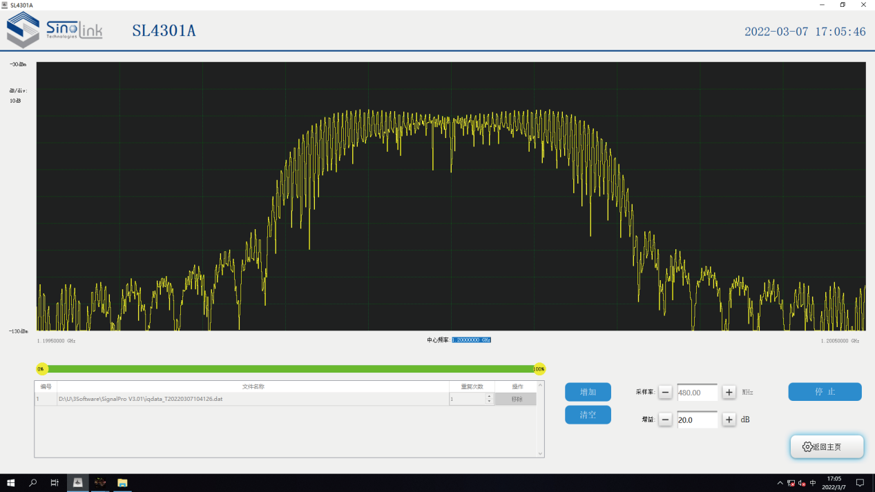Image resolution: width=875 pixels, height=492 pixels.
Task: Decrease the 增益 gain with minus button
Action: point(665,420)
